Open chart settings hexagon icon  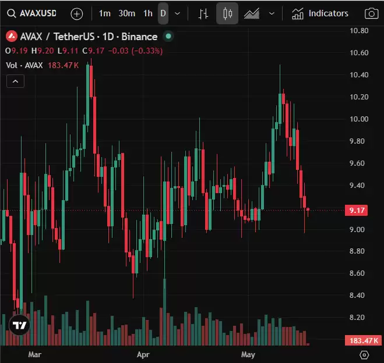364,355
